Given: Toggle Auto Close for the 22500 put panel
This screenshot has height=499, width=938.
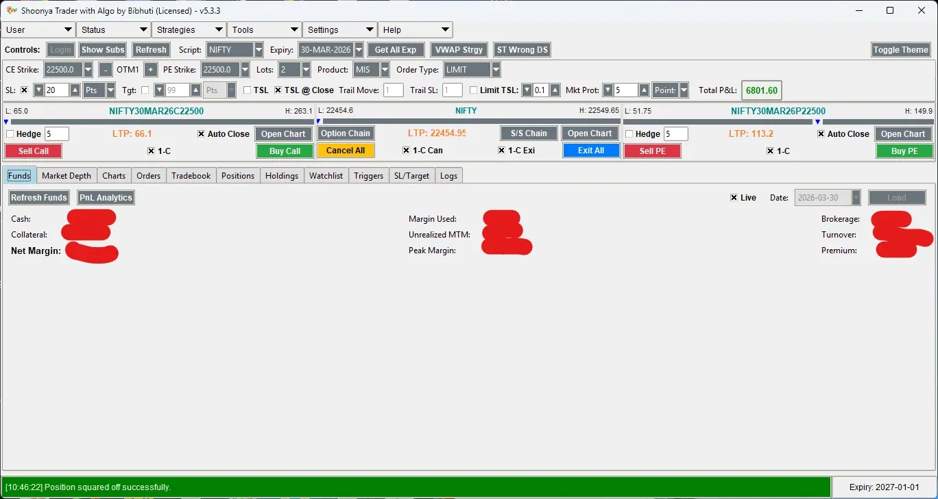Looking at the screenshot, I should click(x=821, y=134).
